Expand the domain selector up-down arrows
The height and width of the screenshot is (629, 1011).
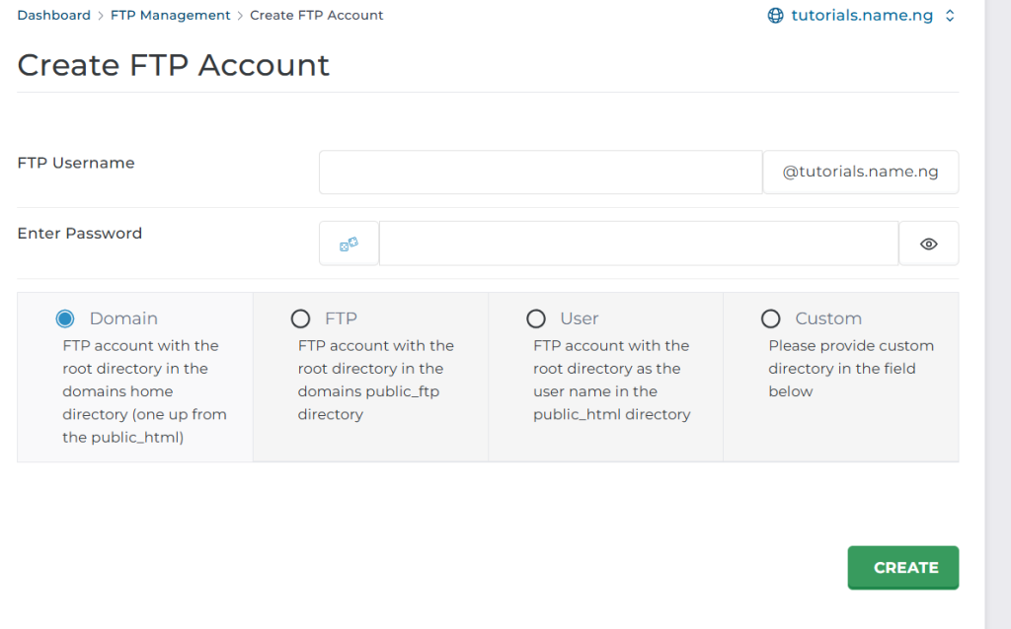tap(950, 16)
